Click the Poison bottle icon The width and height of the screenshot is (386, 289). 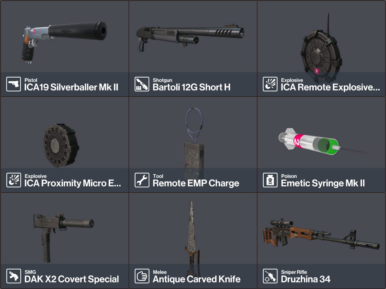270,180
